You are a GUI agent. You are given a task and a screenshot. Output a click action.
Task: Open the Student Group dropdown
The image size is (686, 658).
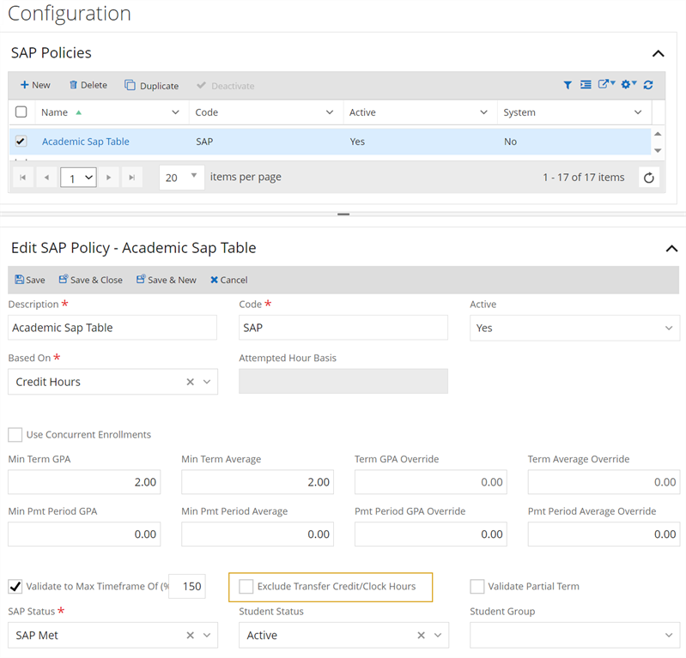pos(574,636)
